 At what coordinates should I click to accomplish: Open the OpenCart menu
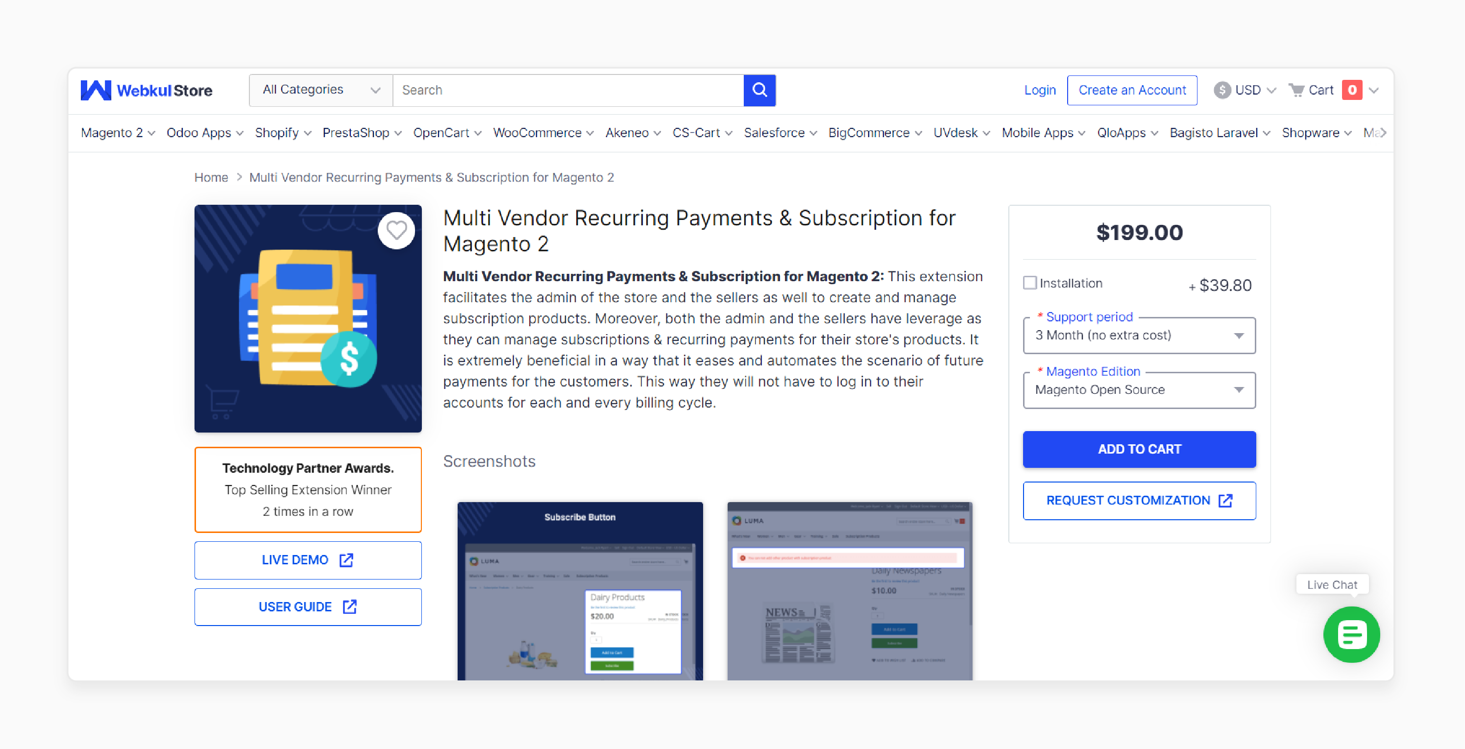coord(447,133)
